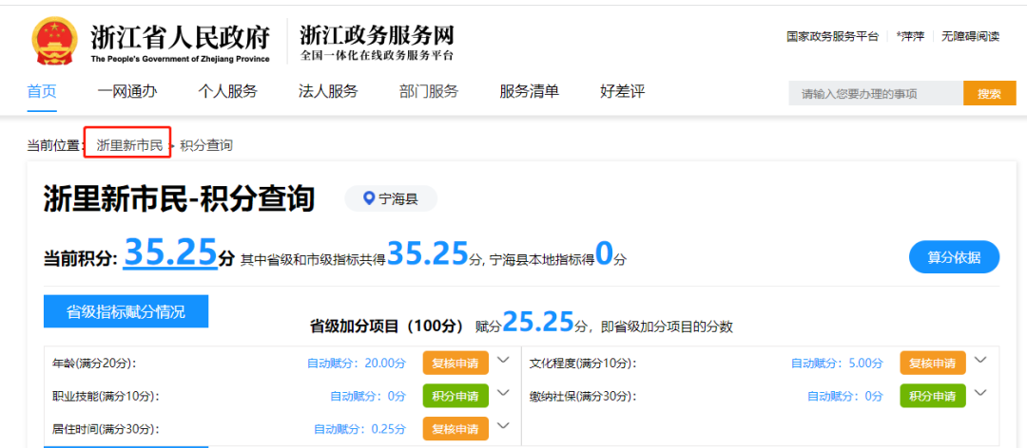Expand the 职业技能 row chevron

click(x=503, y=393)
